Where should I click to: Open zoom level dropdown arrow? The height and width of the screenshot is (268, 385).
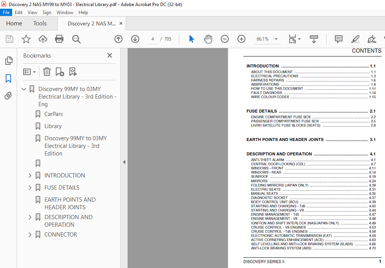(x=276, y=39)
